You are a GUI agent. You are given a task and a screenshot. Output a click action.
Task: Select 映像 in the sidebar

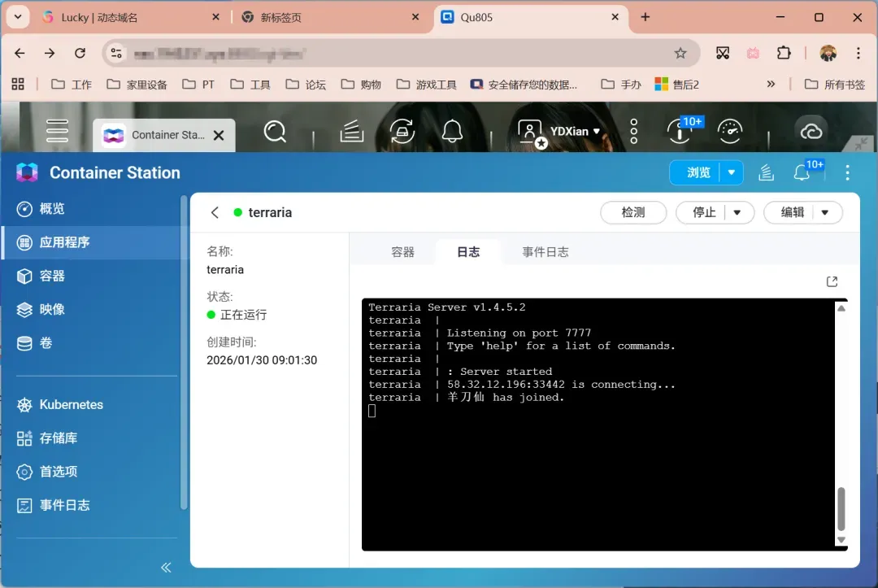(x=52, y=309)
